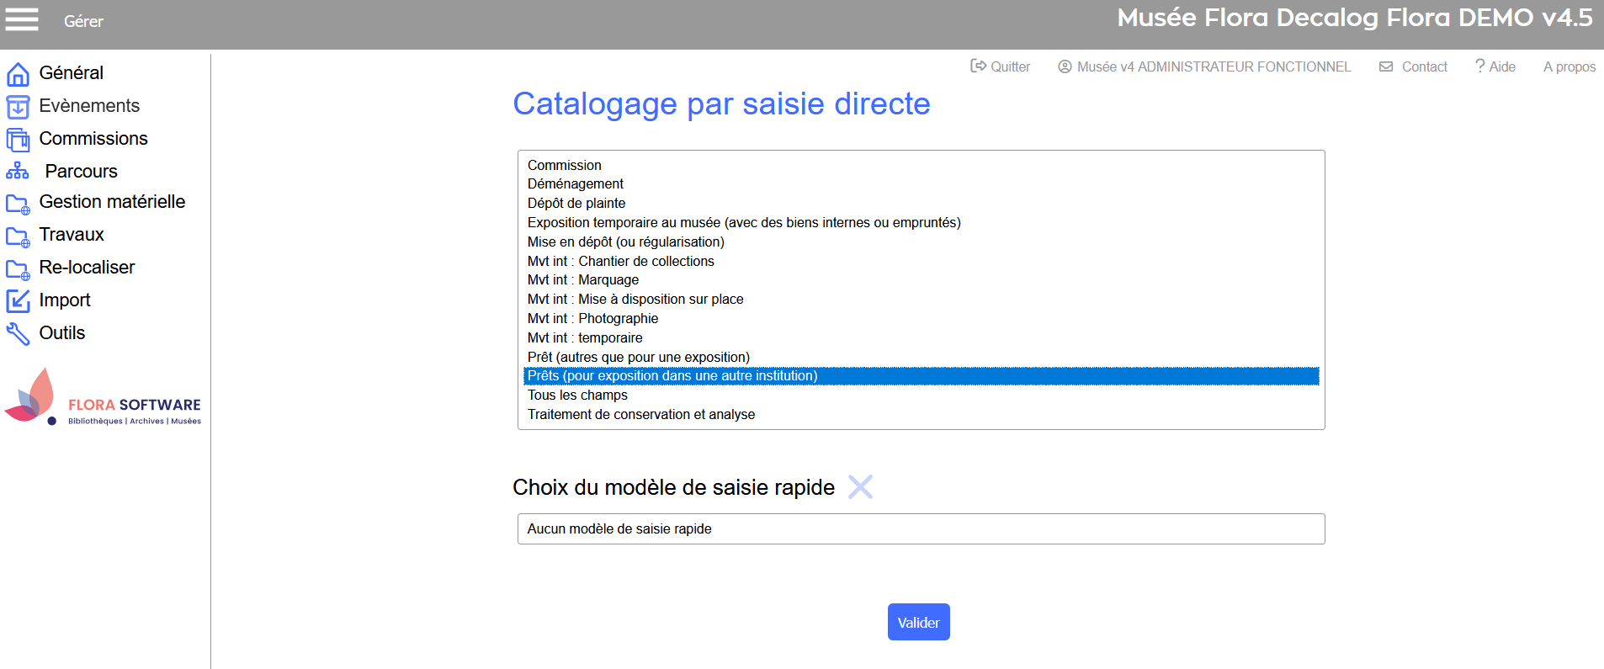Click the Import arrow icon
1604x669 pixels.
[18, 300]
